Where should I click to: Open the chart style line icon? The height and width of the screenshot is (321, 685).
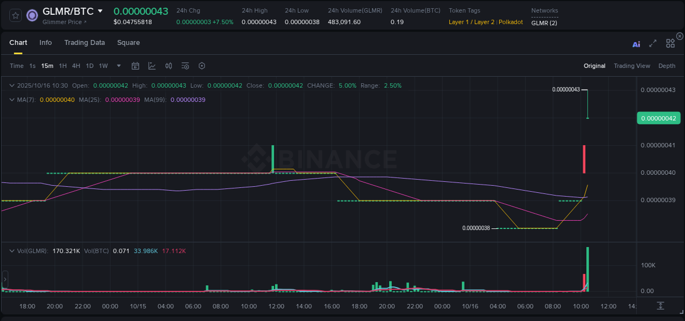152,66
